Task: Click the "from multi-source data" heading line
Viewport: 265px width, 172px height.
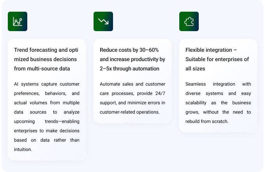Action: 42,68
